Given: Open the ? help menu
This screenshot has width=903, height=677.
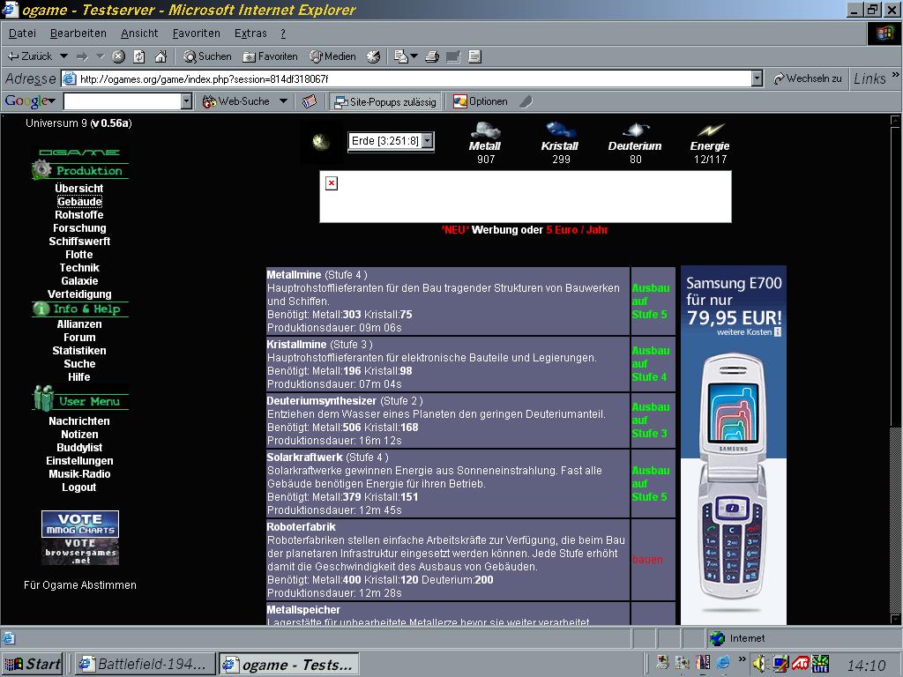Looking at the screenshot, I should pos(283,33).
